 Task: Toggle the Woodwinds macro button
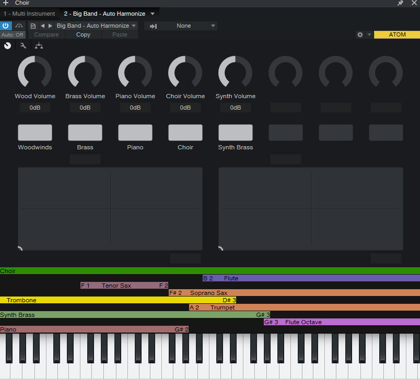[x=35, y=133]
